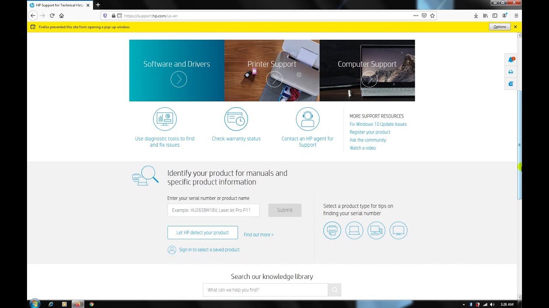Open pop-up blocker Options button
Viewport: 549px width, 308px height.
[x=500, y=27]
